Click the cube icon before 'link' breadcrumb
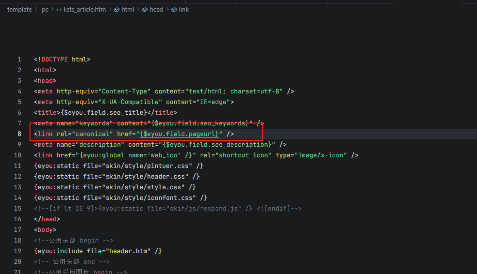Viewport: 477px width, 274px height. (x=174, y=10)
